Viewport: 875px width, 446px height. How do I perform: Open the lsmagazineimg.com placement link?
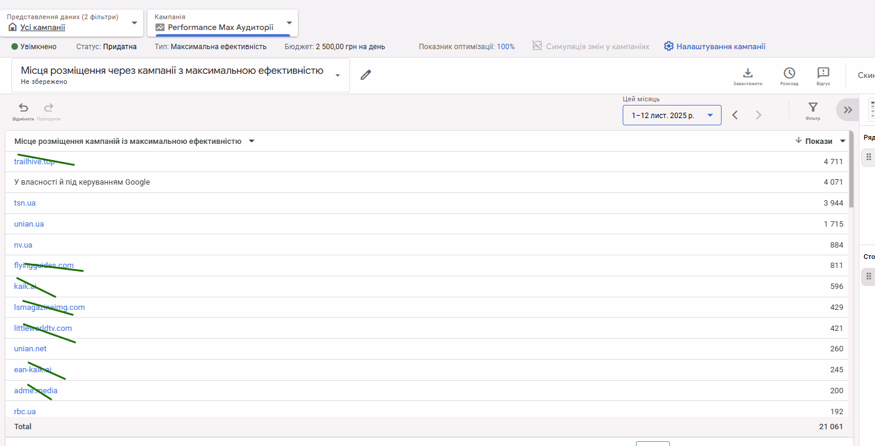click(49, 308)
